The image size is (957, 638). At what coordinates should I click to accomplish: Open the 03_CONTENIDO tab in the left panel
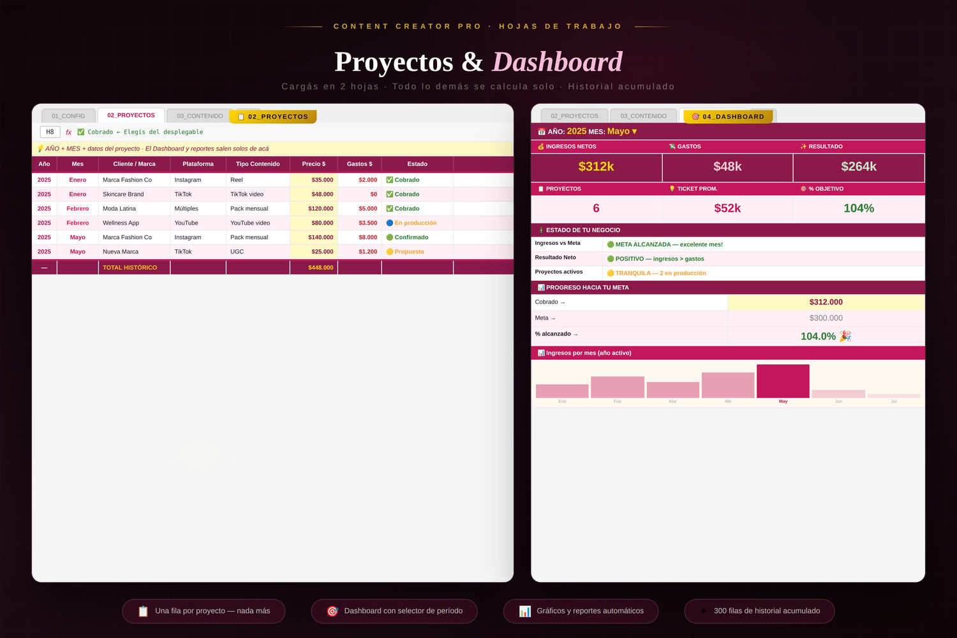coord(200,116)
